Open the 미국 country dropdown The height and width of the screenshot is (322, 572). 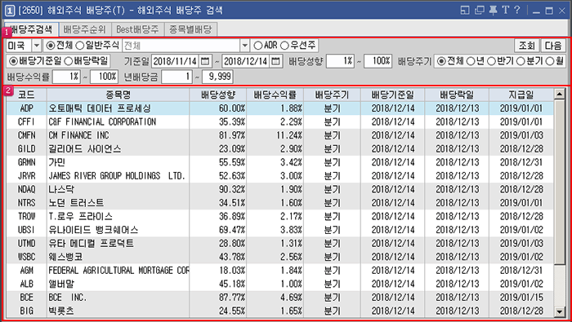click(37, 46)
